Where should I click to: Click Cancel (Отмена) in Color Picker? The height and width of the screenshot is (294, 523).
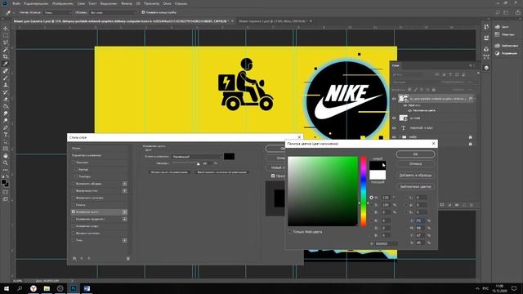[415, 163]
